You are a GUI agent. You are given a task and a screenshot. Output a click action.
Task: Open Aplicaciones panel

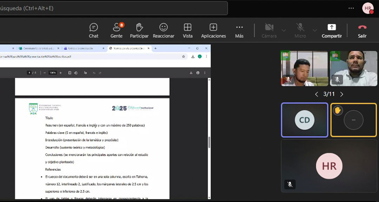213,31
